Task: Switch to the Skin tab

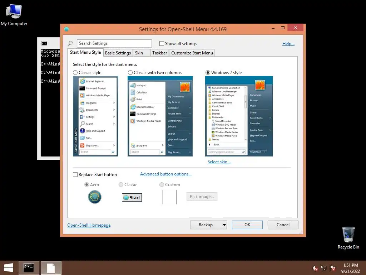Action: pyautogui.click(x=142, y=53)
